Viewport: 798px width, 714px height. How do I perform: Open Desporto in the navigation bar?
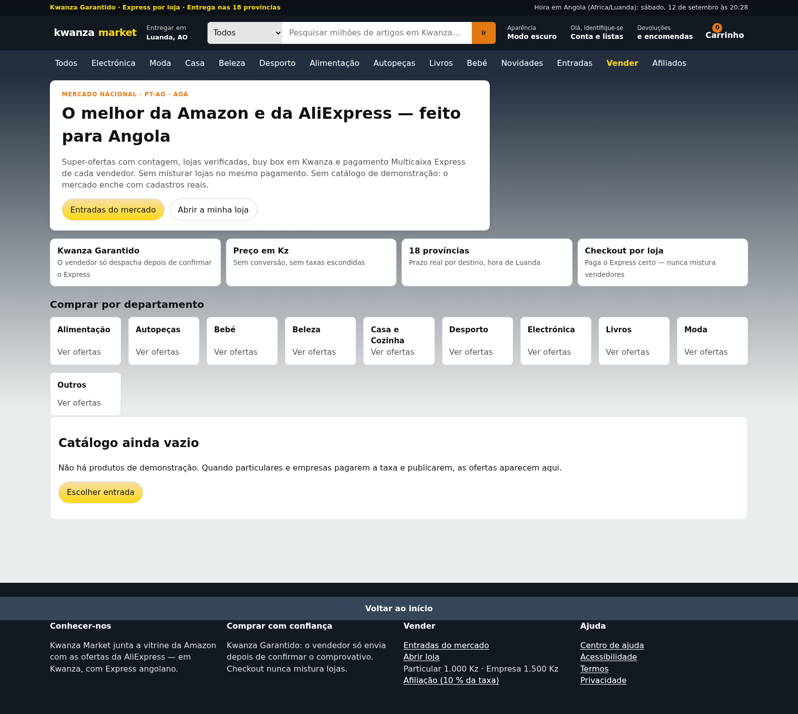pos(277,63)
